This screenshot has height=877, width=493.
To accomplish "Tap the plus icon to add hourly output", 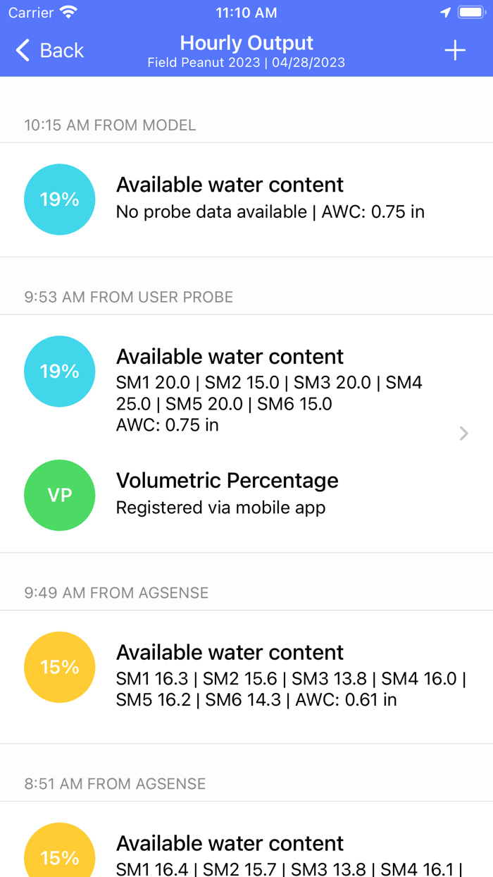I will (455, 50).
